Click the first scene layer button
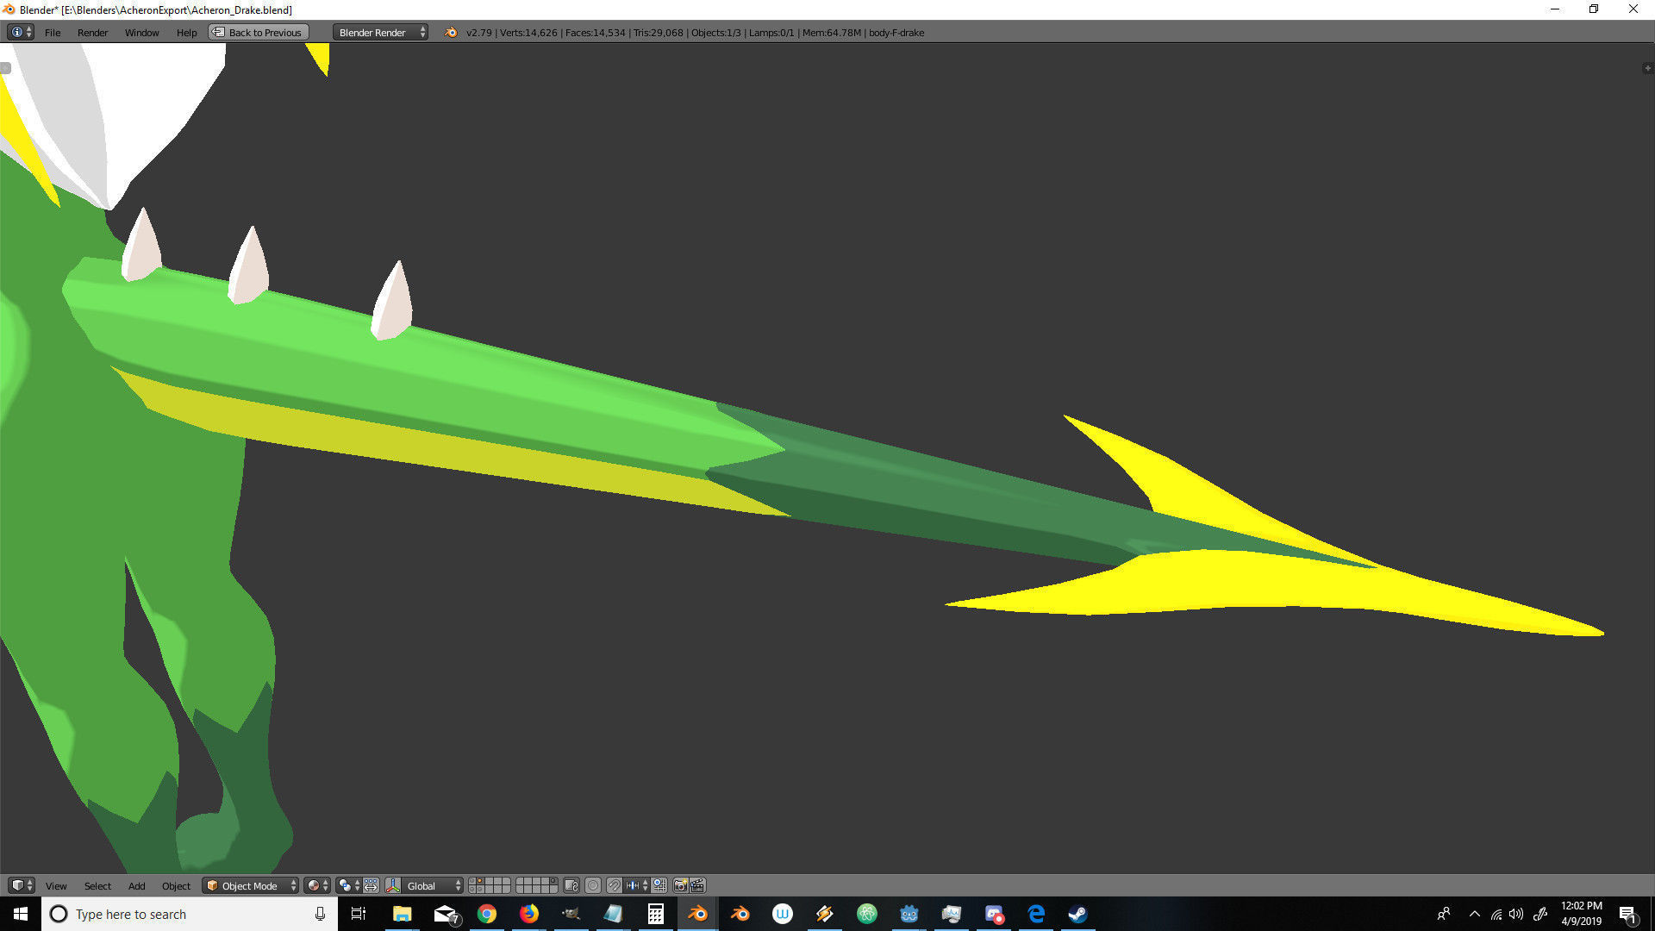Viewport: 1655px width, 931px height. tap(473, 881)
